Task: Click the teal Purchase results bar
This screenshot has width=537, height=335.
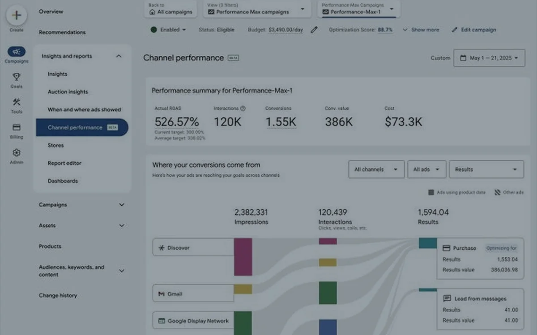Action: [428, 243]
